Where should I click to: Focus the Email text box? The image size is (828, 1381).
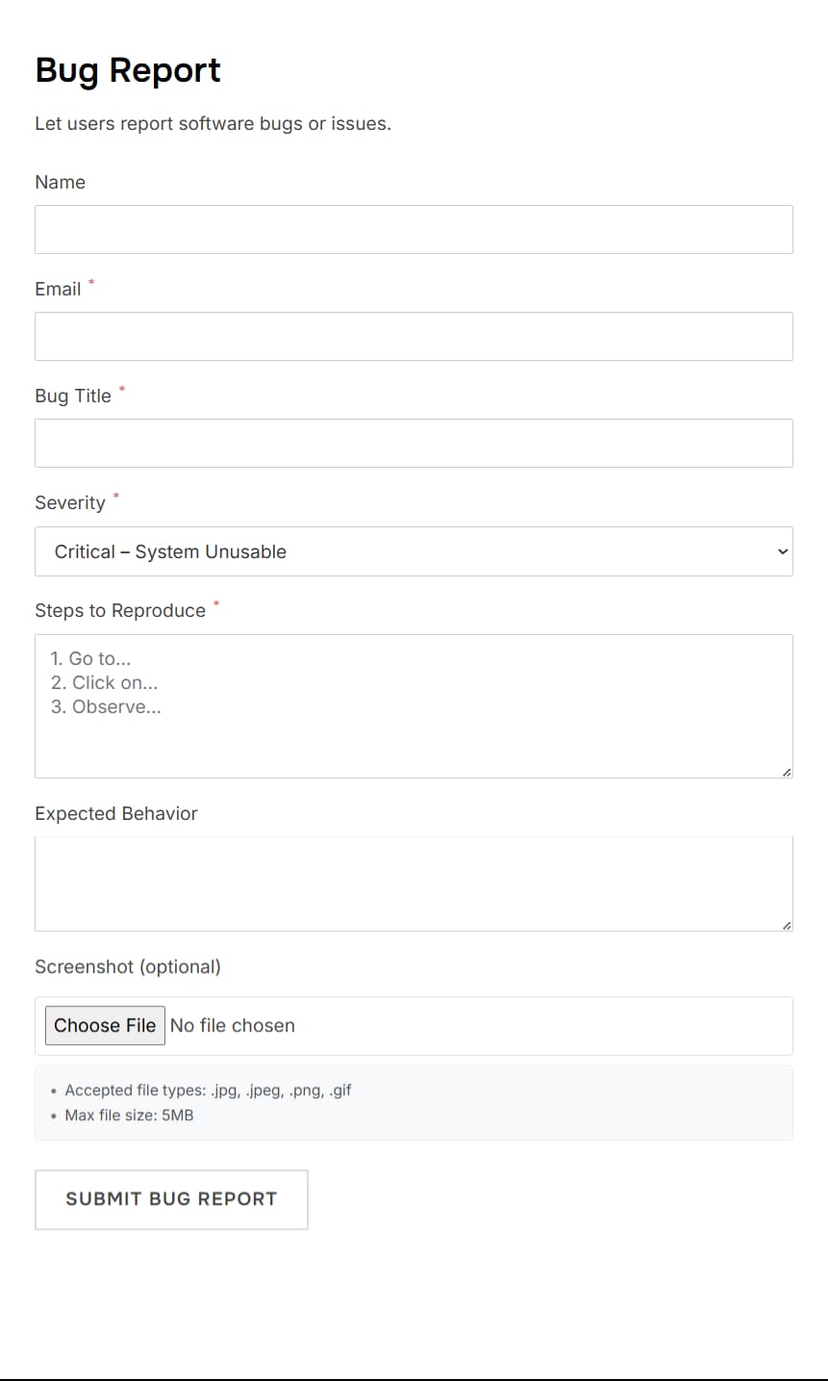[x=414, y=337]
